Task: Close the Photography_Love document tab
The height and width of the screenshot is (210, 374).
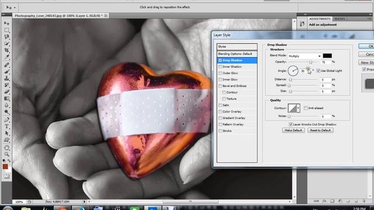Action: tap(106, 16)
